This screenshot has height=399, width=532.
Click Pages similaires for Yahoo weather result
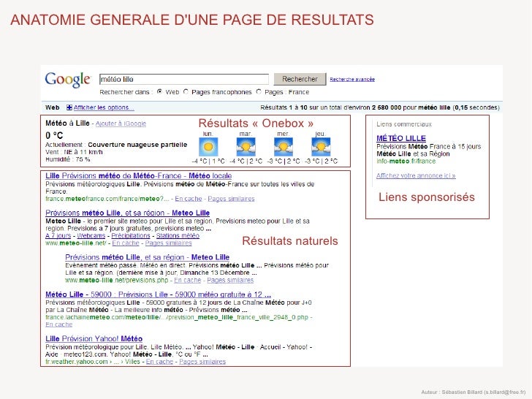(202, 362)
